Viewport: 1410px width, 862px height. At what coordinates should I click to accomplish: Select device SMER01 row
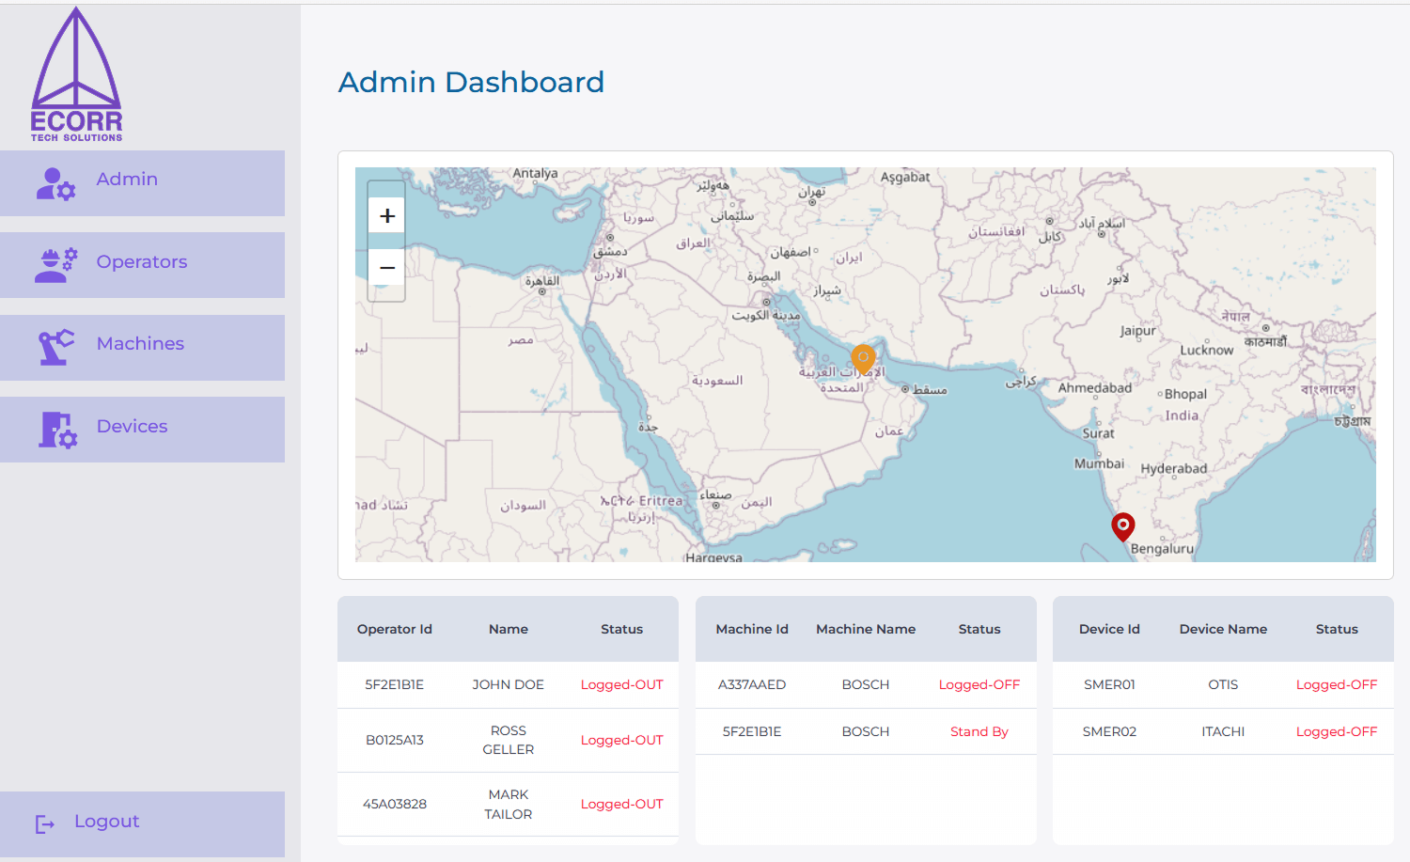click(1222, 684)
